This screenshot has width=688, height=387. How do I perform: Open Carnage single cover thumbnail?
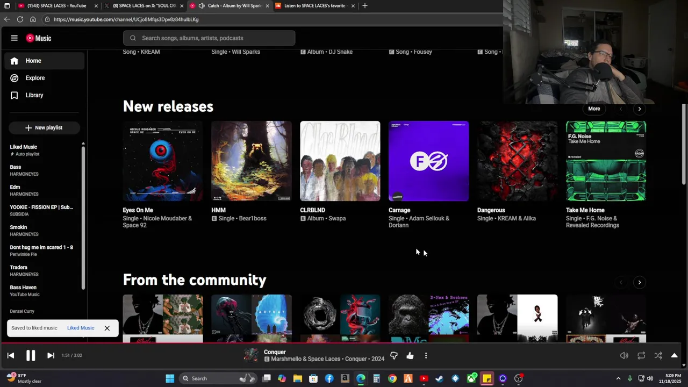(x=428, y=161)
